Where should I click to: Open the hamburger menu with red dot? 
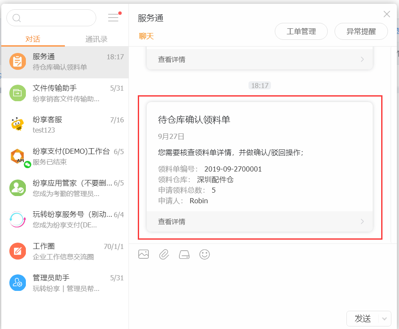coord(114,17)
